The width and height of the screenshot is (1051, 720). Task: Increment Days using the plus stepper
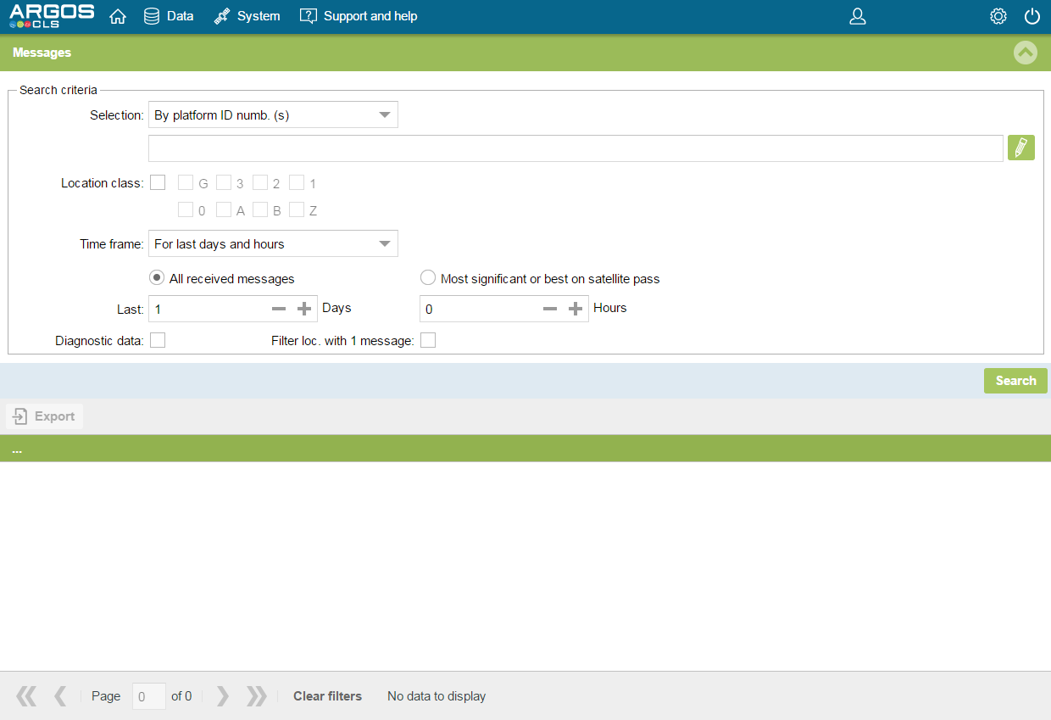point(305,309)
